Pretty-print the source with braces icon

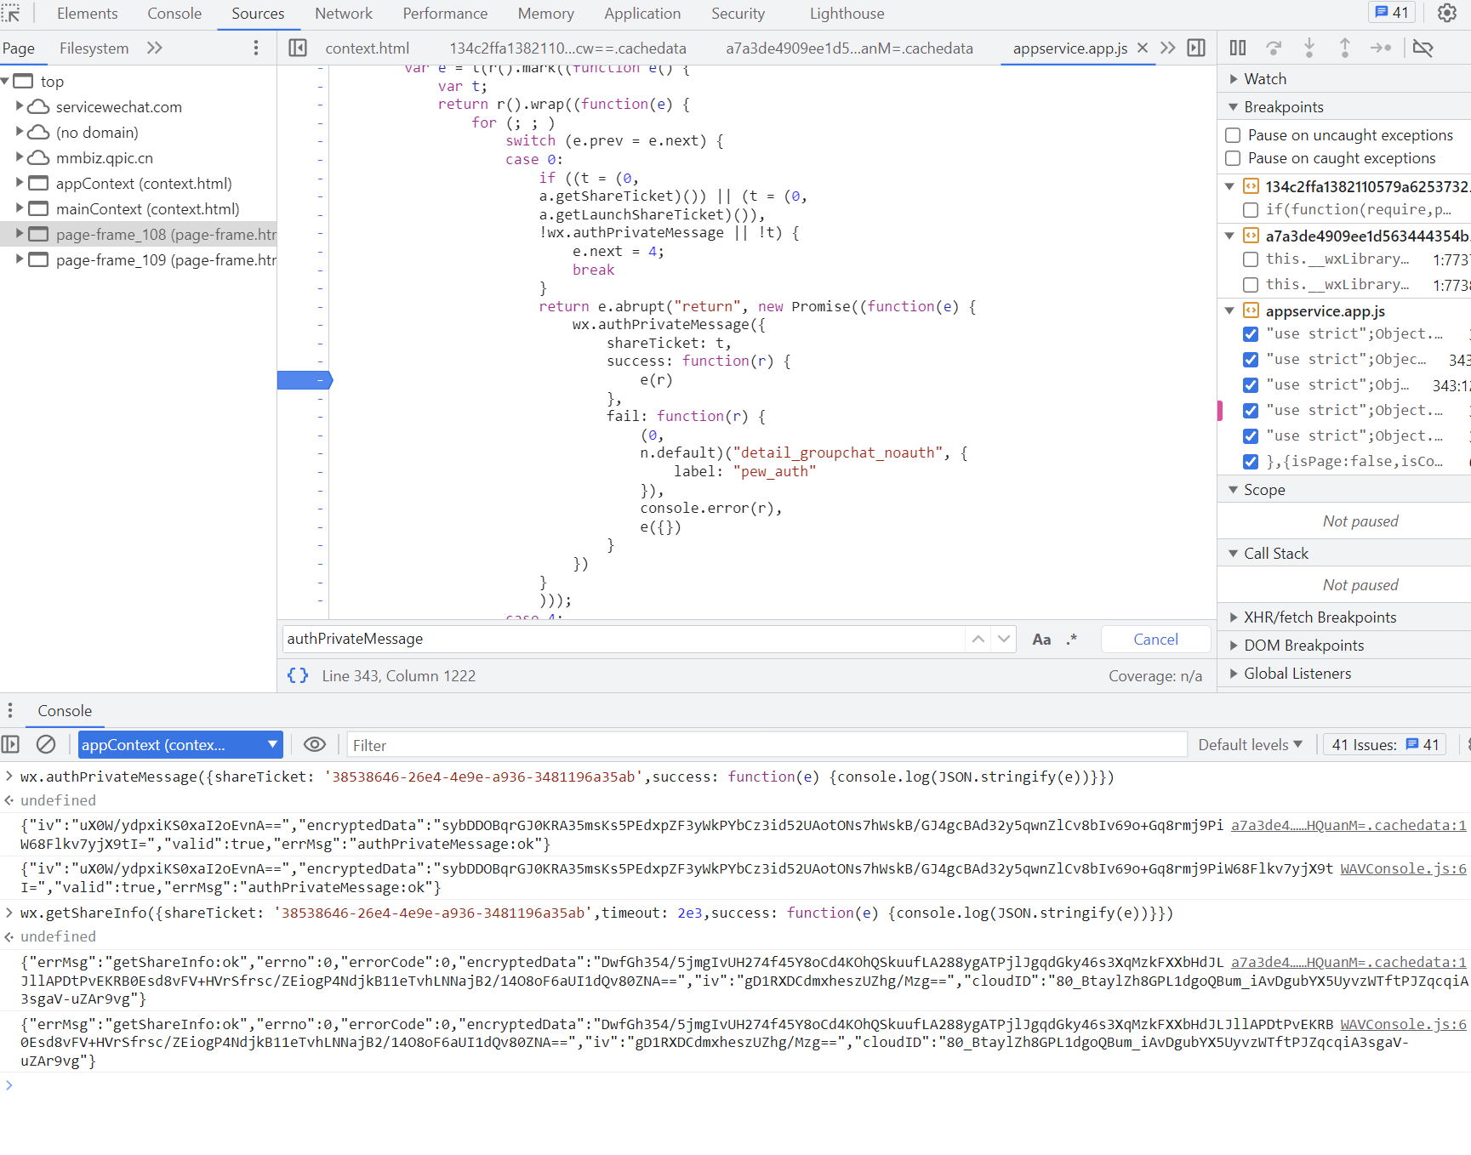[x=298, y=676]
